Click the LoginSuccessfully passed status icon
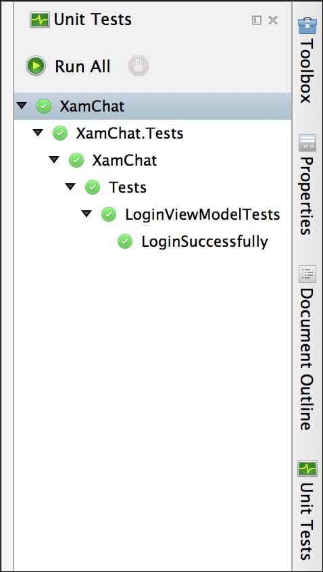Viewport: 323px width, 572px height. tap(125, 242)
